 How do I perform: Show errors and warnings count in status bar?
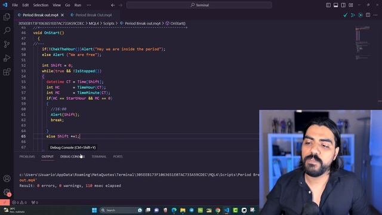tap(20, 202)
